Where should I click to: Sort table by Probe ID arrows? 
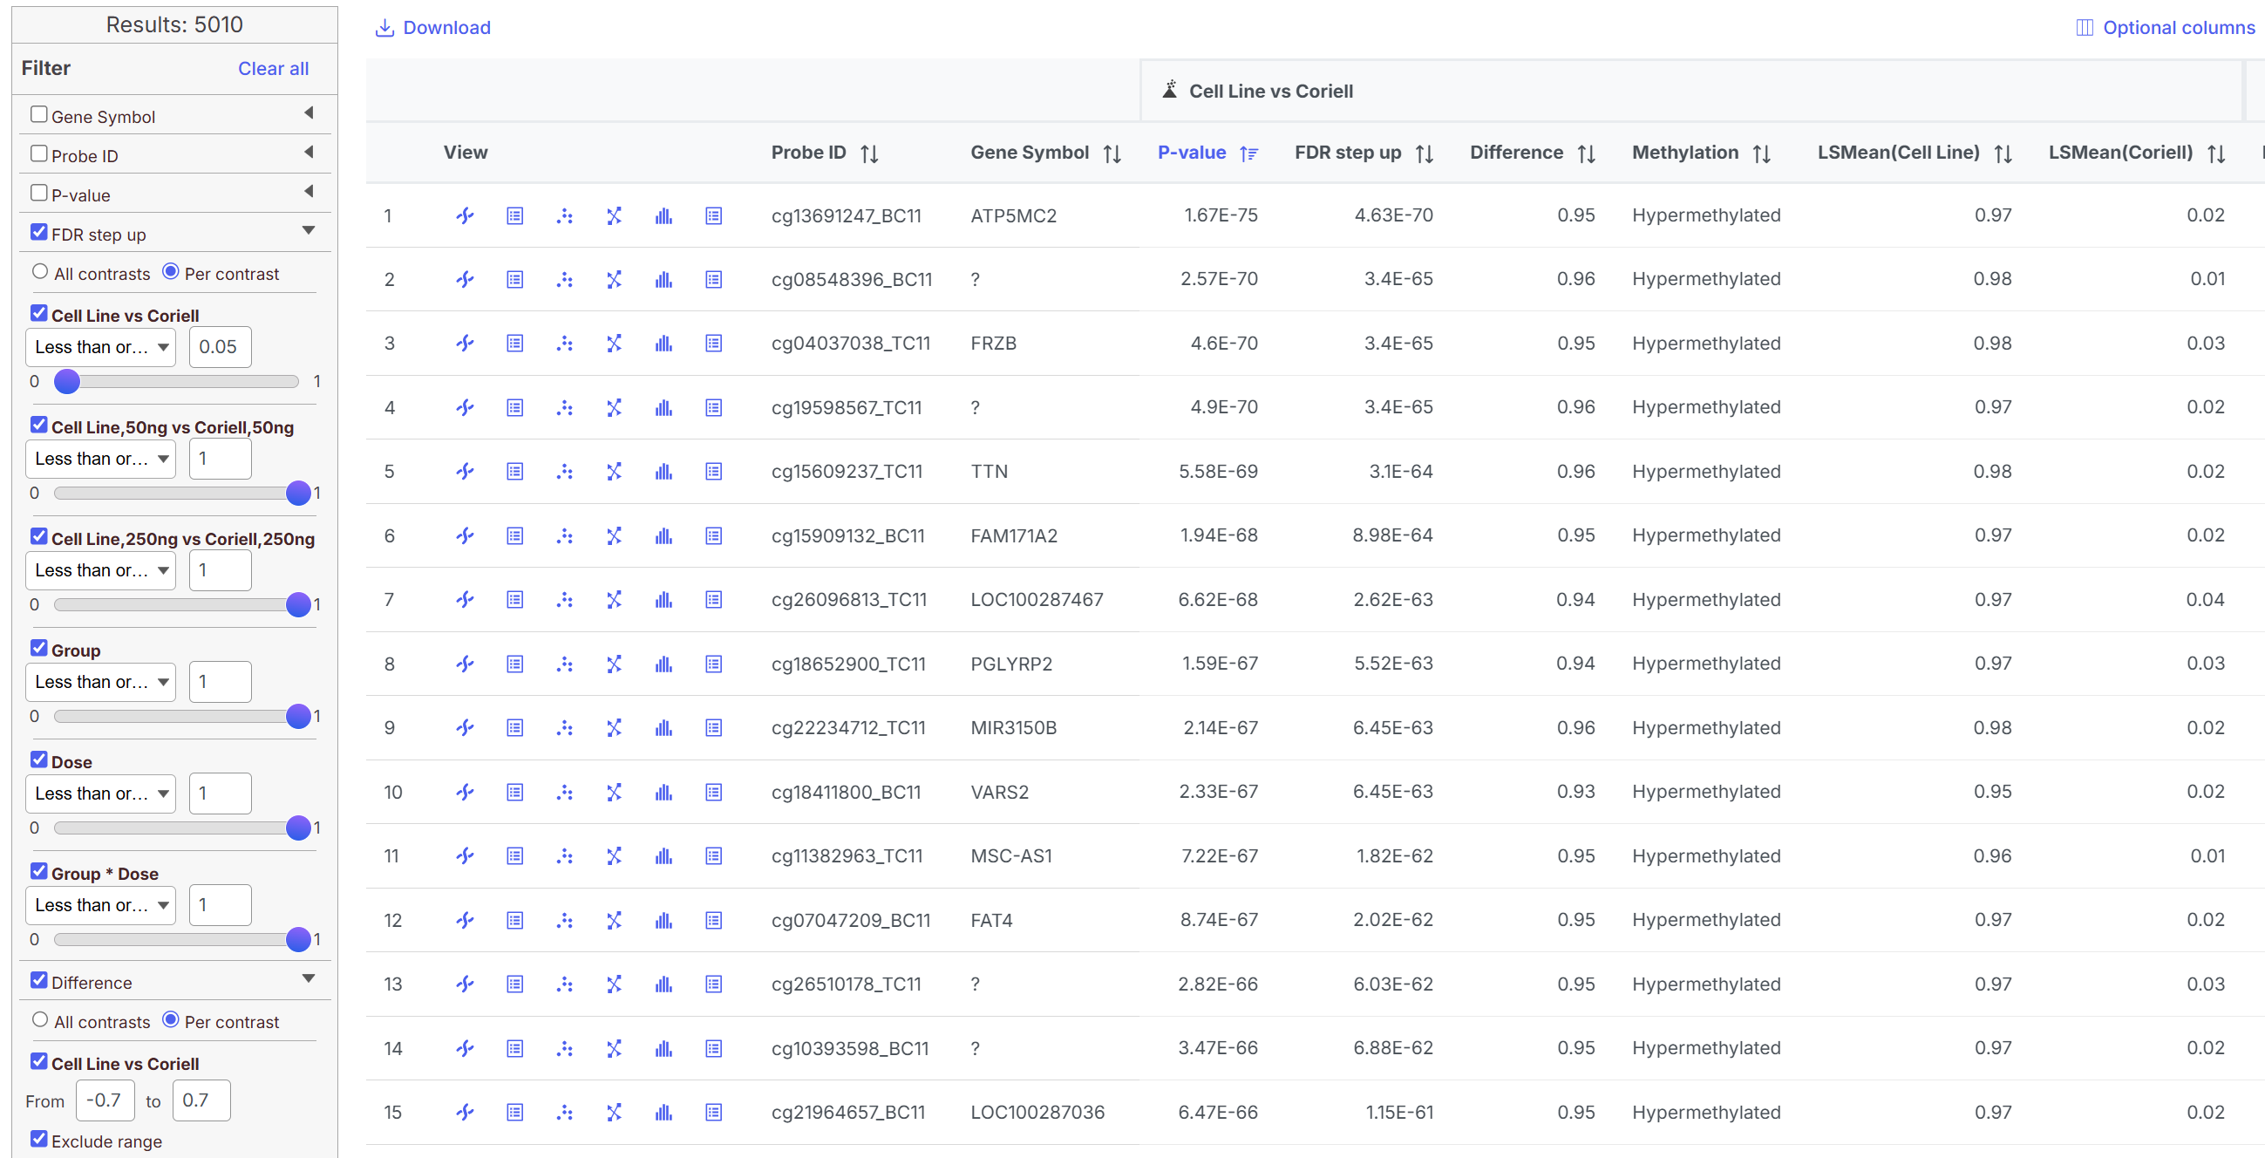click(x=869, y=153)
